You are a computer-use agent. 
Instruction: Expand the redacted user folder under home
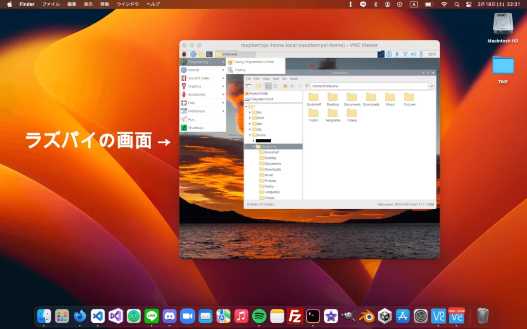253,141
